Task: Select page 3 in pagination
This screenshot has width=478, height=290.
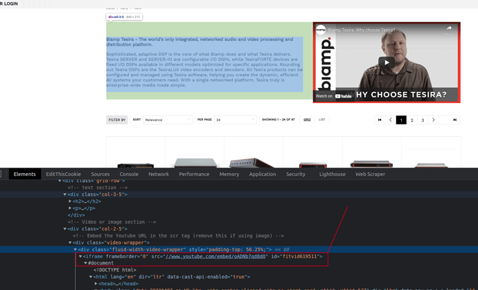Action: point(423,120)
